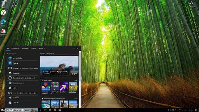Screen dimensions: 199x112
Task: Open the Marine iguanas Bing image card
Action: (59, 66)
